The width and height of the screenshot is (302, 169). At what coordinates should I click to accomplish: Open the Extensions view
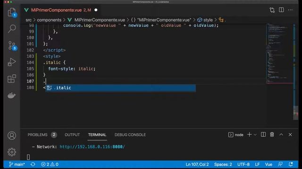[x=11, y=78]
